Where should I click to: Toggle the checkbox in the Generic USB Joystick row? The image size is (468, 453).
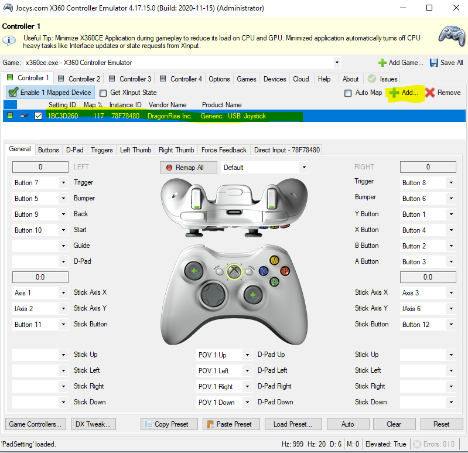click(38, 115)
